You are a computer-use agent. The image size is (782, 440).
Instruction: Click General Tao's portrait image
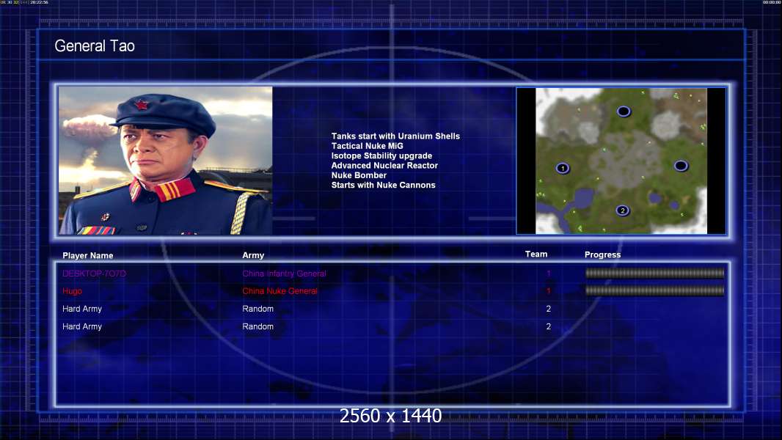165,161
